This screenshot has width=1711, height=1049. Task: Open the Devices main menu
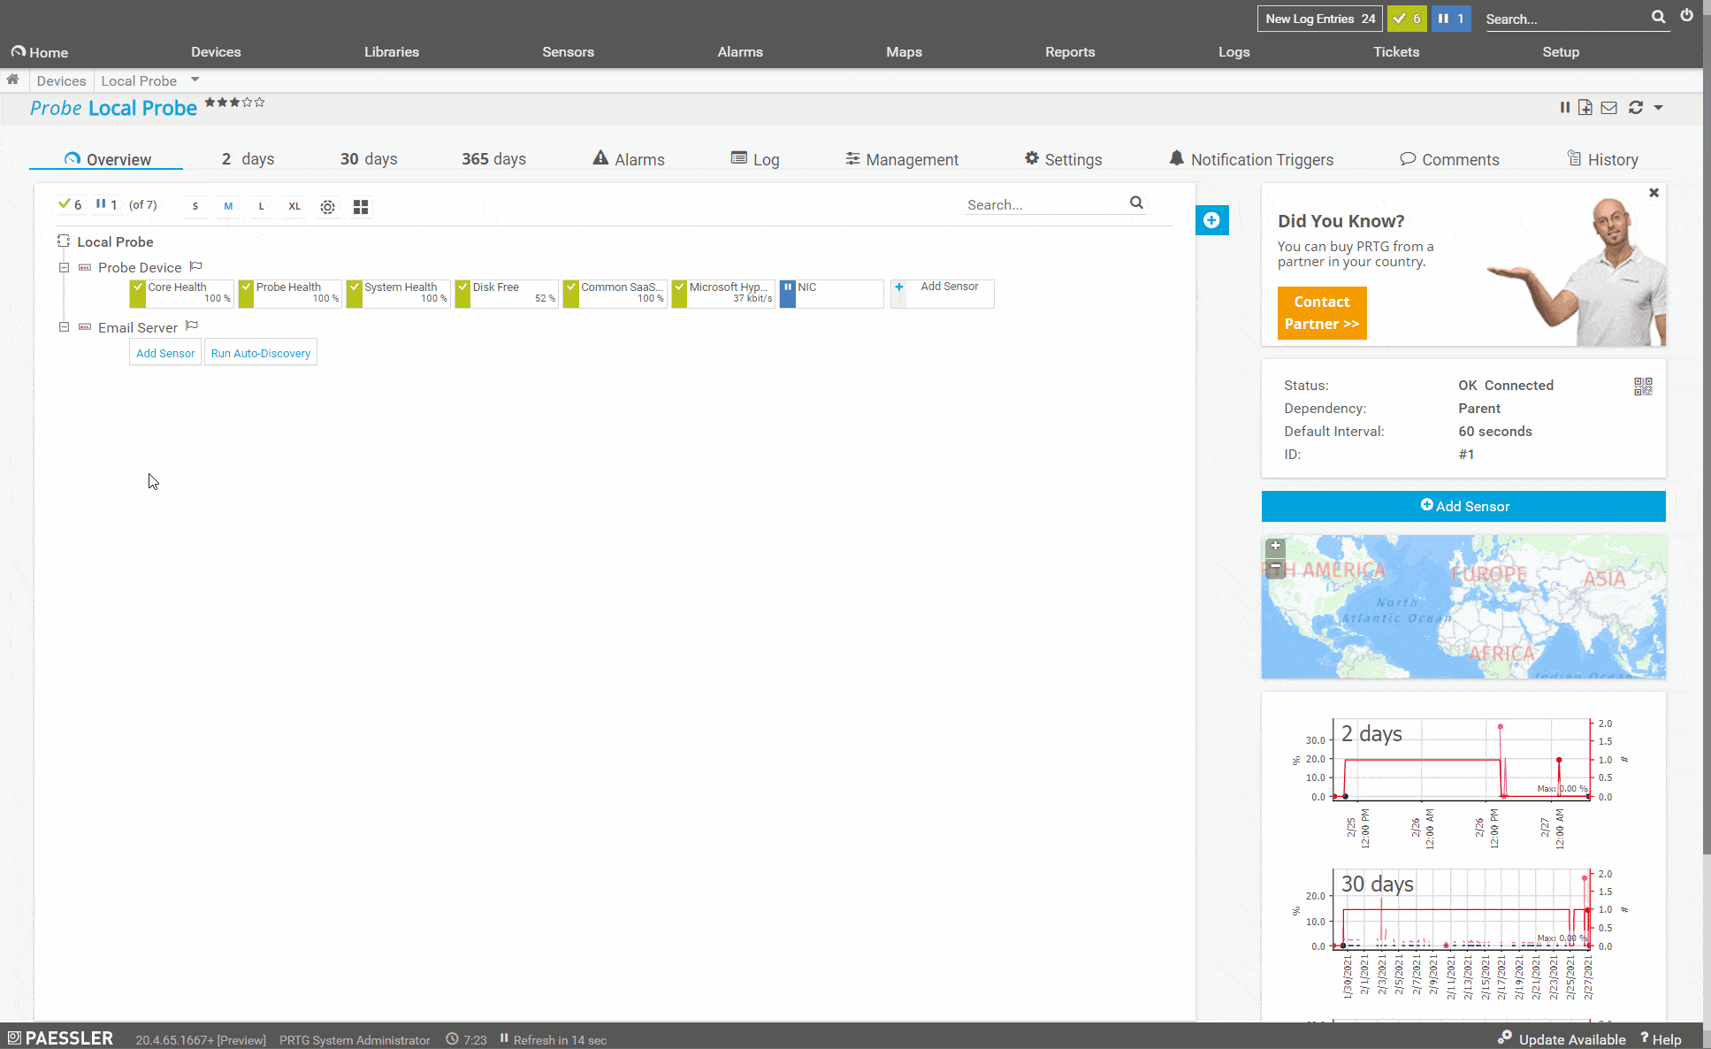click(216, 51)
